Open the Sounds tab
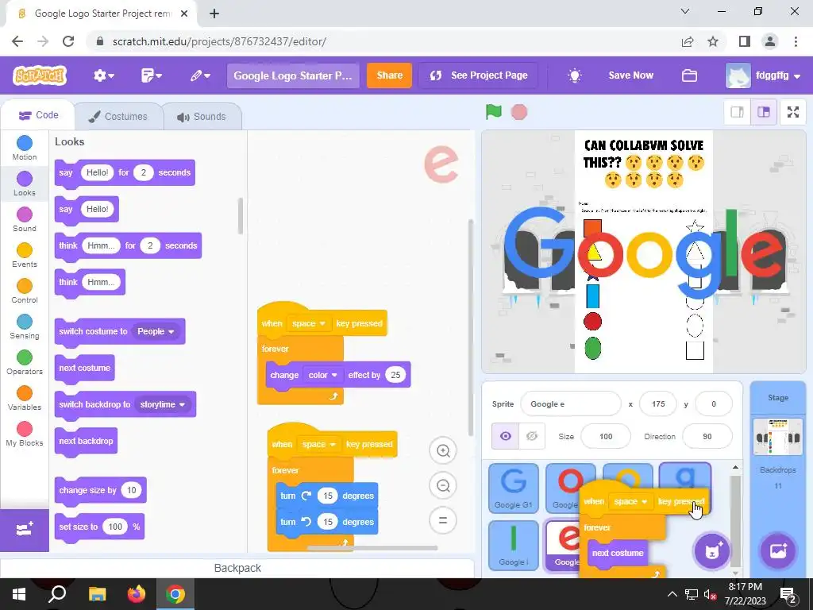 [x=202, y=117]
